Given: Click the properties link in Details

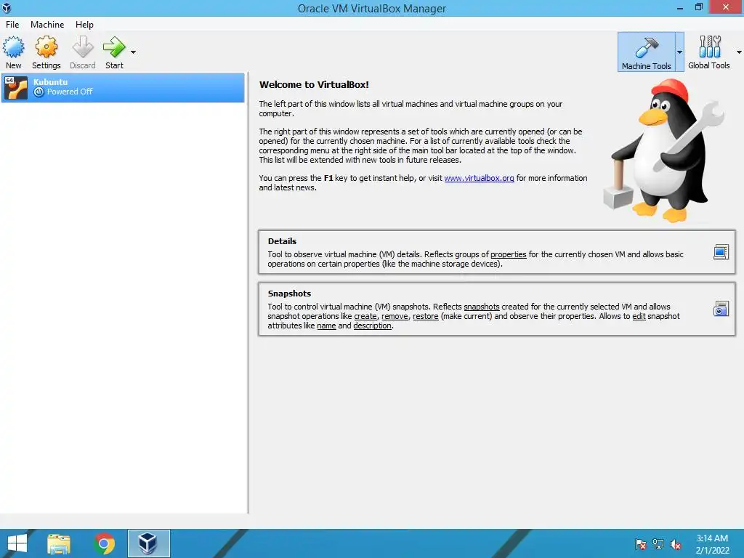Looking at the screenshot, I should click(508, 254).
